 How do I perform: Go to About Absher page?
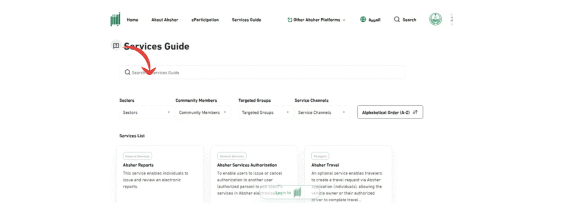164,20
